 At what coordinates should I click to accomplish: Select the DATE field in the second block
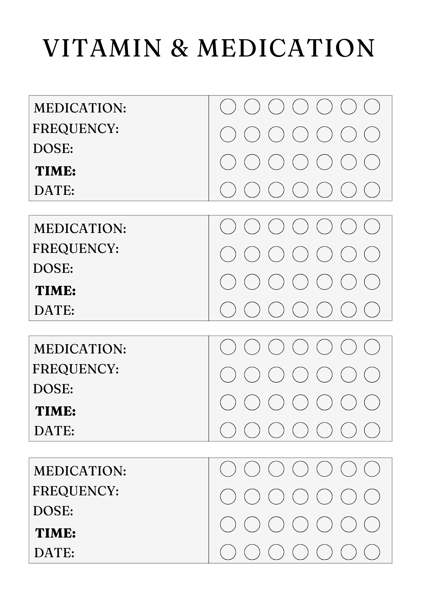point(140,310)
